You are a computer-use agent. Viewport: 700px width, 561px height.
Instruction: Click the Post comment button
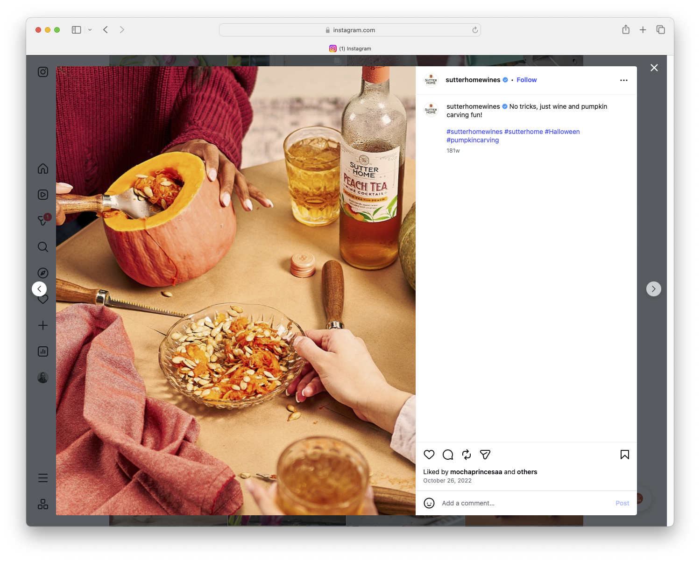tap(622, 503)
